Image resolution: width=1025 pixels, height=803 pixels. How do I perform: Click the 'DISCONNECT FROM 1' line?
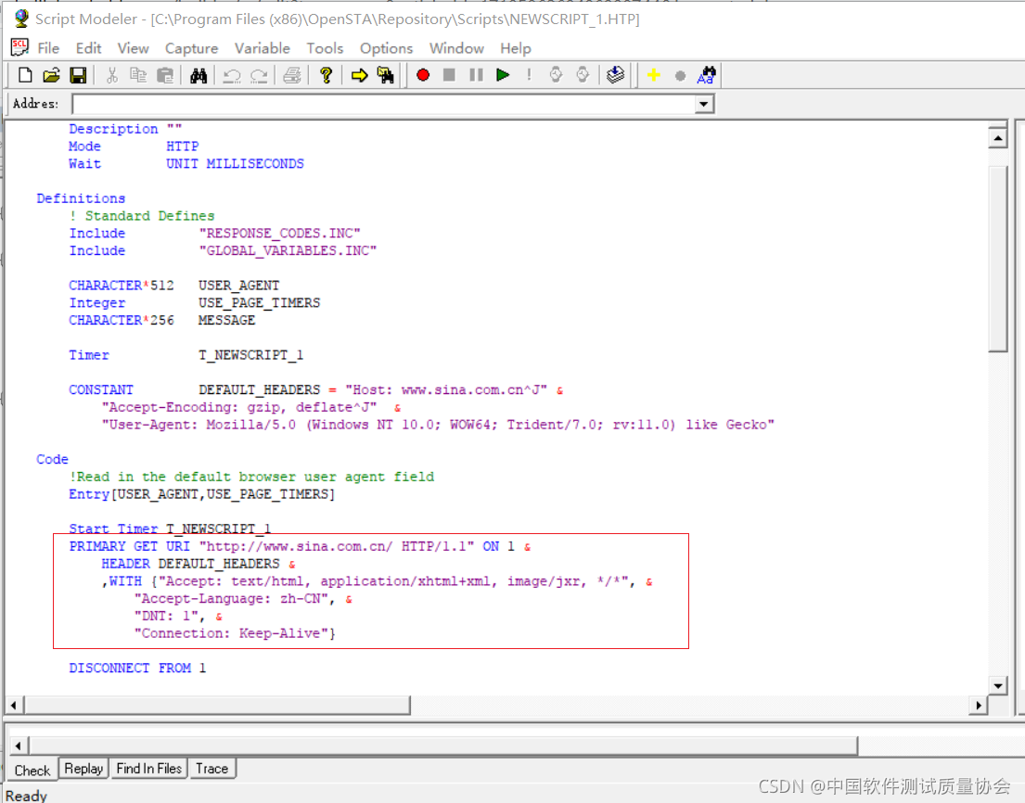(137, 668)
